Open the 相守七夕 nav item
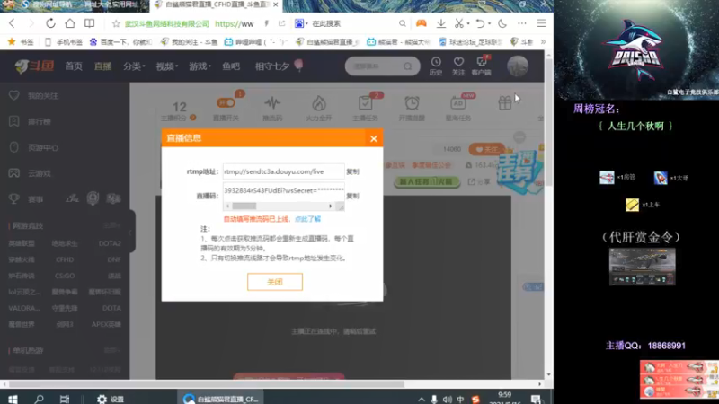719x404 pixels. (x=279, y=66)
